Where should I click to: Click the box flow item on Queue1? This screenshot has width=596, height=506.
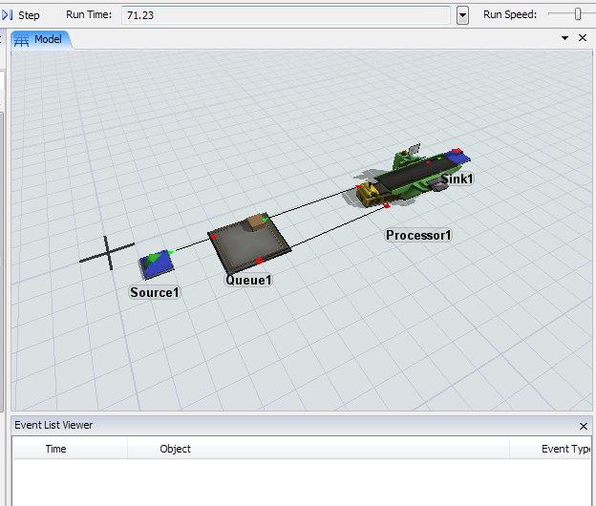click(256, 222)
